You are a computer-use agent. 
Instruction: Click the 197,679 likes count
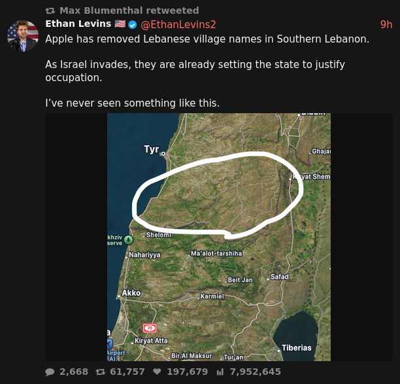(x=188, y=372)
